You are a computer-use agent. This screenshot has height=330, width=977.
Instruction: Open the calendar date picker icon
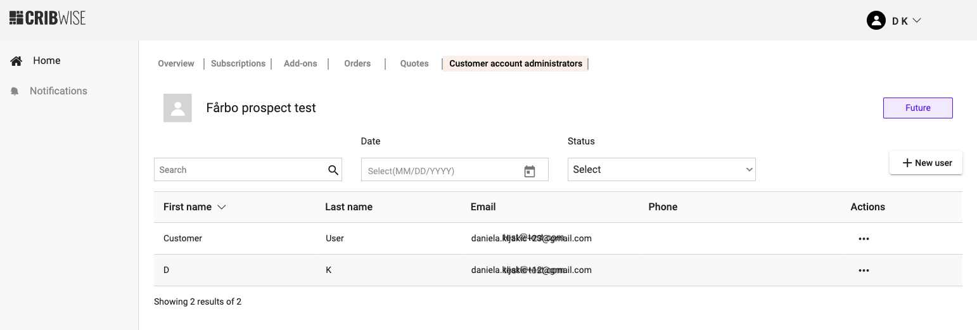[530, 171]
